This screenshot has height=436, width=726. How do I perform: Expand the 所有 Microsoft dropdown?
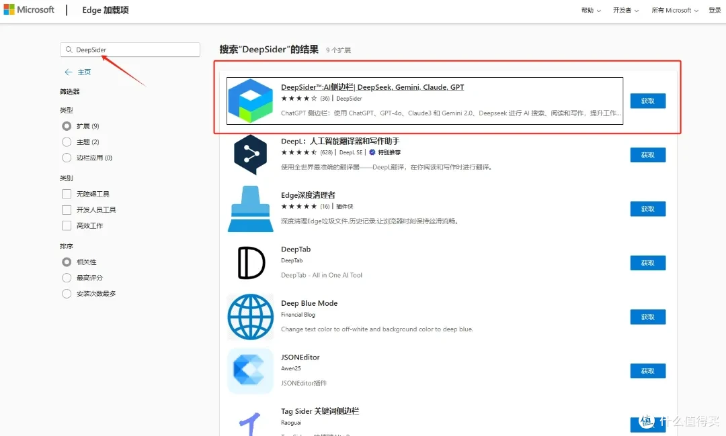tap(675, 10)
